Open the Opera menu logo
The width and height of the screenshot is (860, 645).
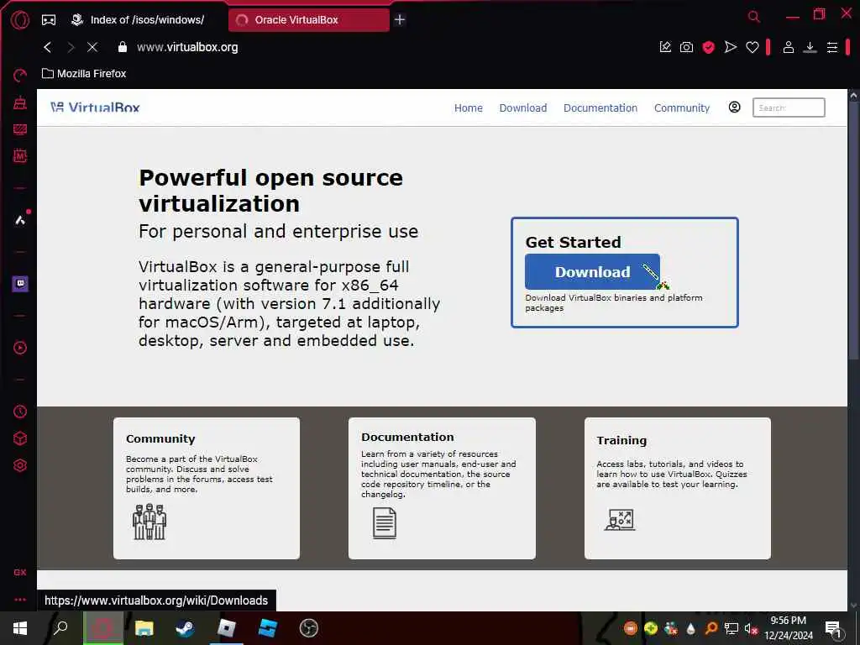click(20, 20)
